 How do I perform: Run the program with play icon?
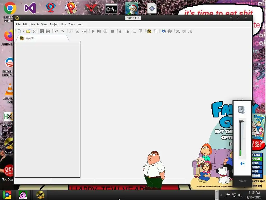[x=93, y=31]
